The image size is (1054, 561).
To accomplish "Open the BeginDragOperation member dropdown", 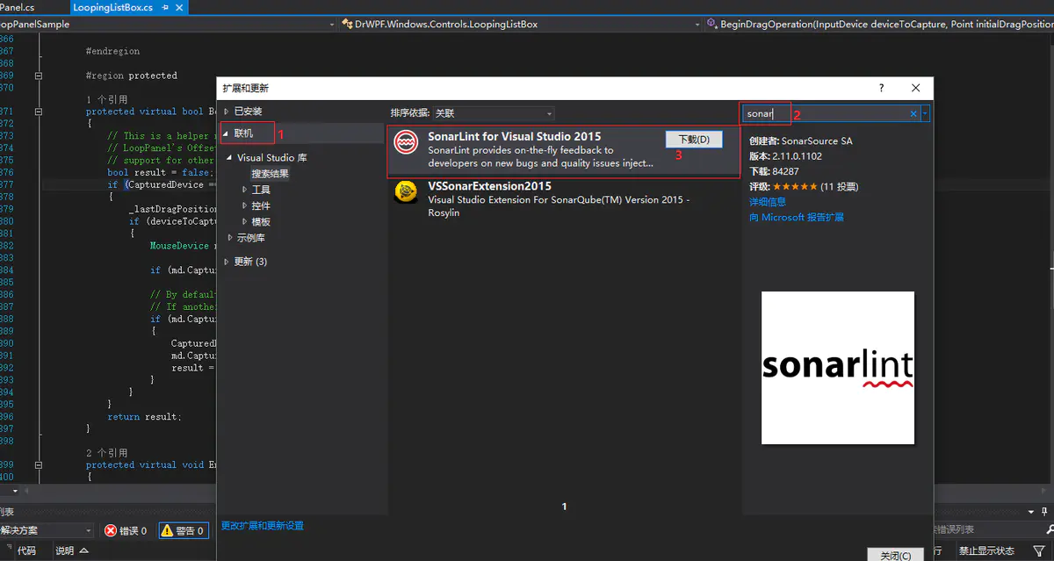I will [x=878, y=25].
